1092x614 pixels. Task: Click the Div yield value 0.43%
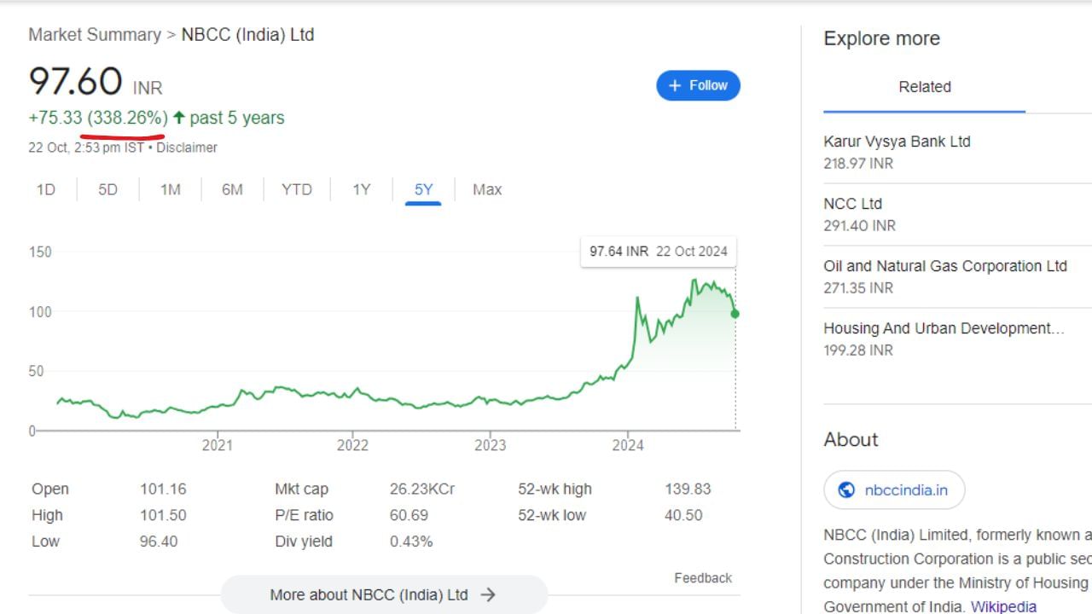coord(411,542)
